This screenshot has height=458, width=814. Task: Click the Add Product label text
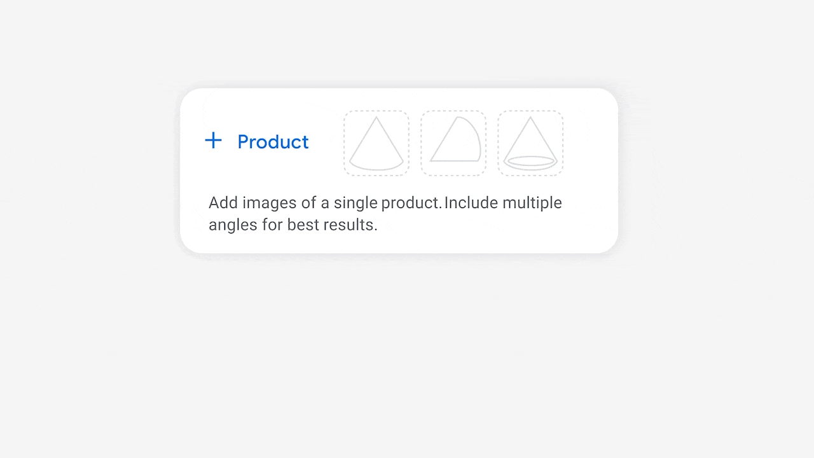pos(273,141)
